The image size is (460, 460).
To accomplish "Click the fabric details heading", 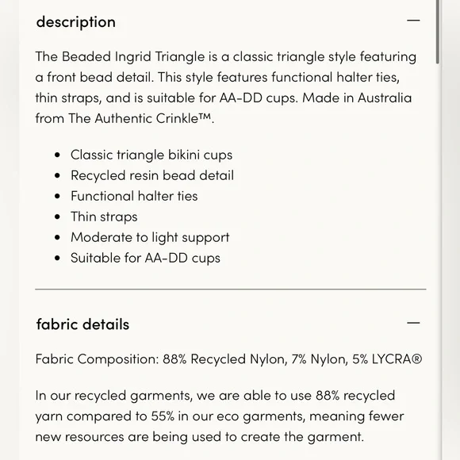I will tap(82, 324).
